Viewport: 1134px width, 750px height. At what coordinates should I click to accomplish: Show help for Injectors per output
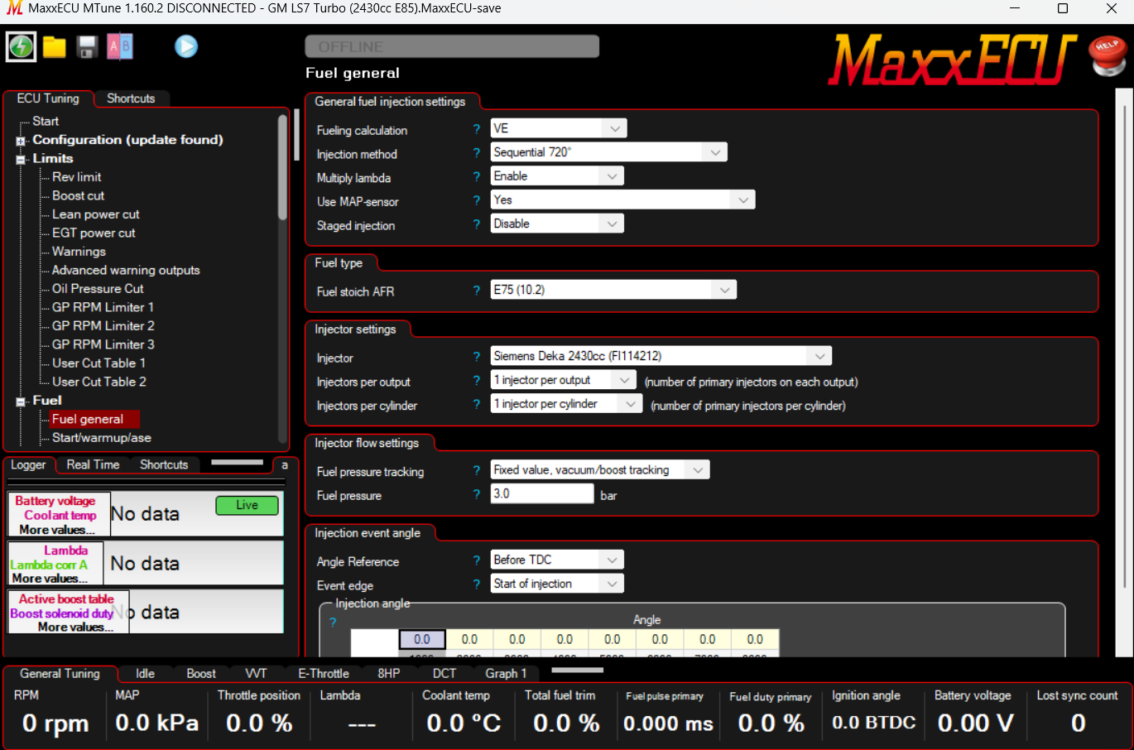click(x=477, y=381)
